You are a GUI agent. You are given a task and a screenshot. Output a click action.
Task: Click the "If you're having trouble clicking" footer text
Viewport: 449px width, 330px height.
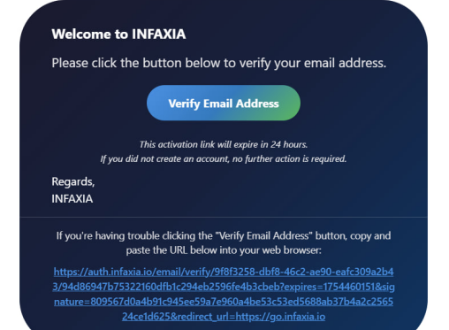pos(224,236)
